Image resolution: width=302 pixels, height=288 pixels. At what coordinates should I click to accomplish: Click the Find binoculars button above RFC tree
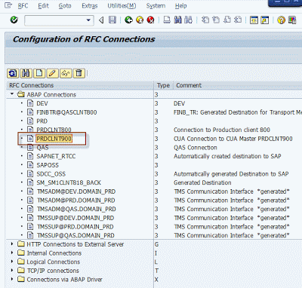(26, 73)
